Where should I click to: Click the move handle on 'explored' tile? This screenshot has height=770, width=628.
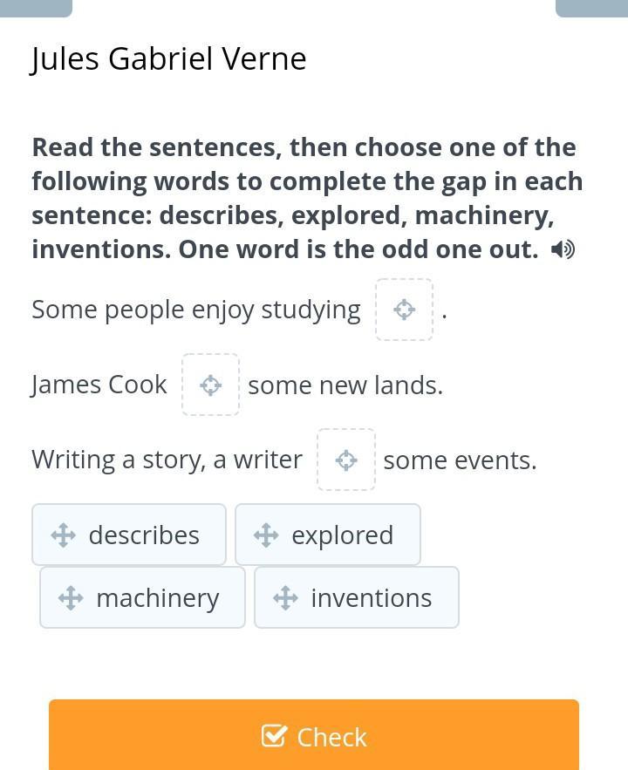[x=266, y=535]
